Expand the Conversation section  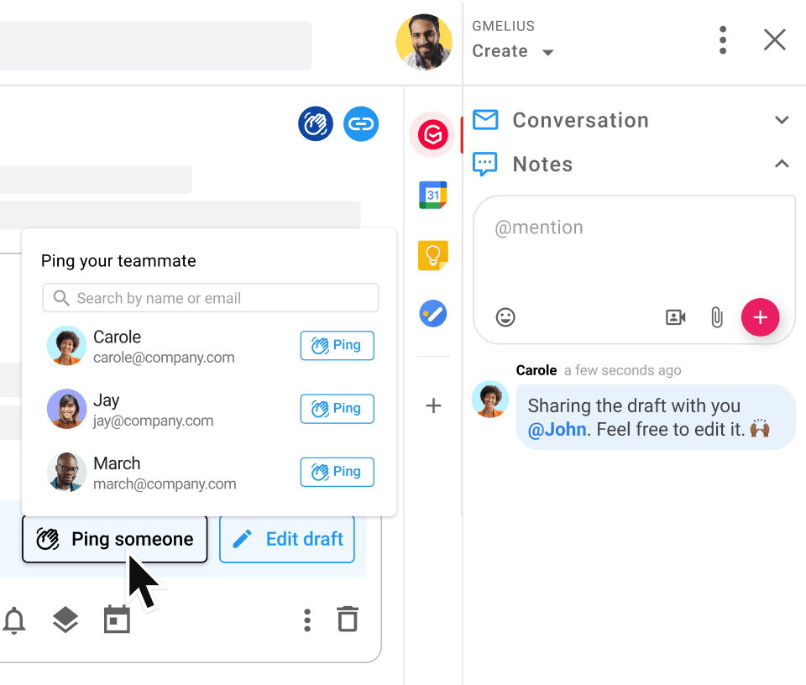782,120
